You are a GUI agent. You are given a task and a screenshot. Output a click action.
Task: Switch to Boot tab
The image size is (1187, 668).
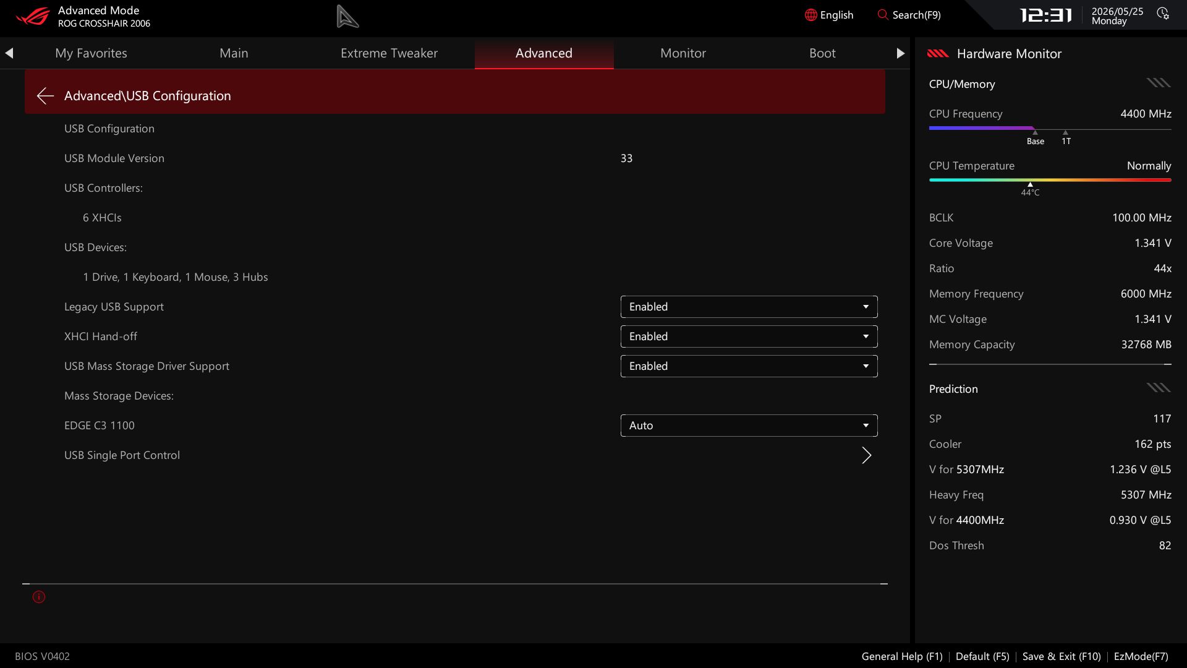tap(822, 53)
